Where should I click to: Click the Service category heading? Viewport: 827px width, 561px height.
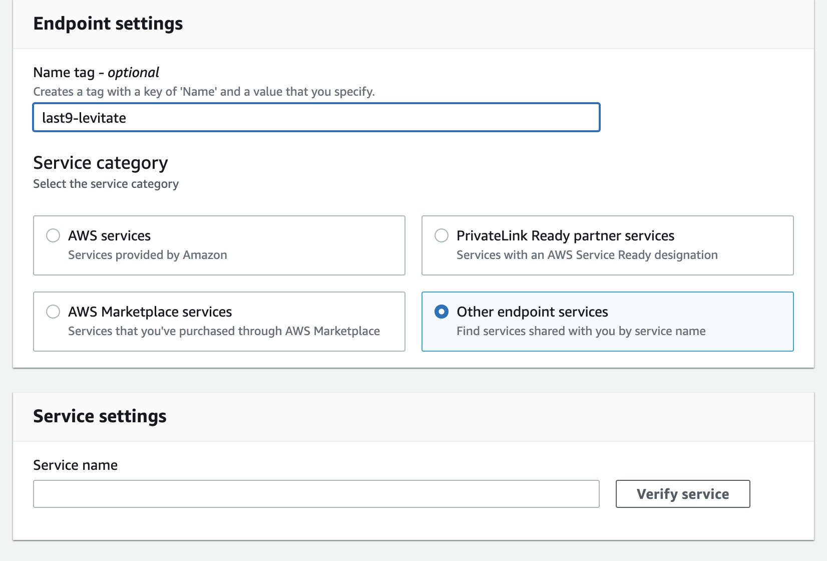click(100, 163)
